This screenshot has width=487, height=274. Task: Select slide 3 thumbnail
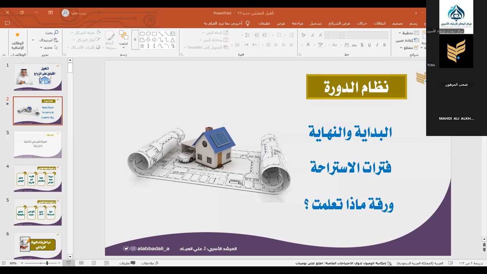38,145
